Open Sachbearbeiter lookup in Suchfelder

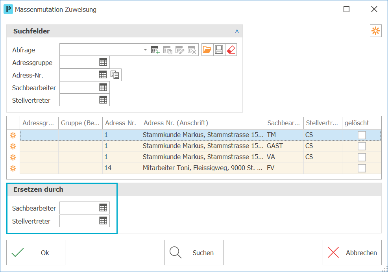[103, 87]
